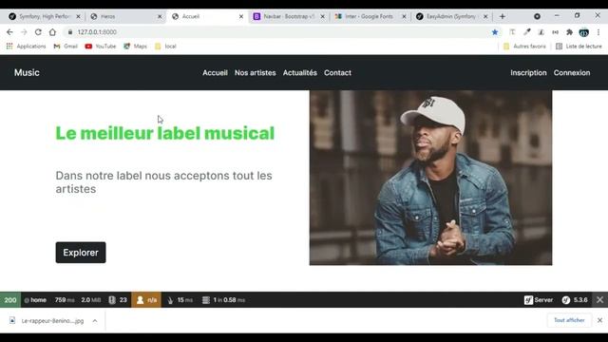Open a new tab with the plus button
The height and width of the screenshot is (342, 608).
tap(503, 16)
